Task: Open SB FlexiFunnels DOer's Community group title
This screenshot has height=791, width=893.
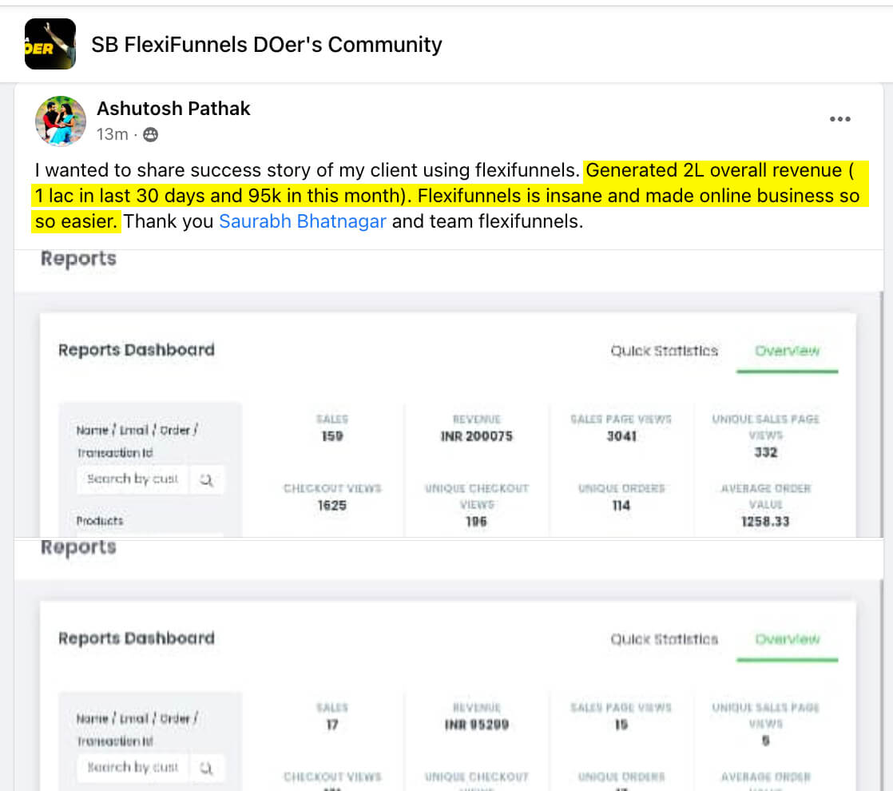Action: pos(266,45)
